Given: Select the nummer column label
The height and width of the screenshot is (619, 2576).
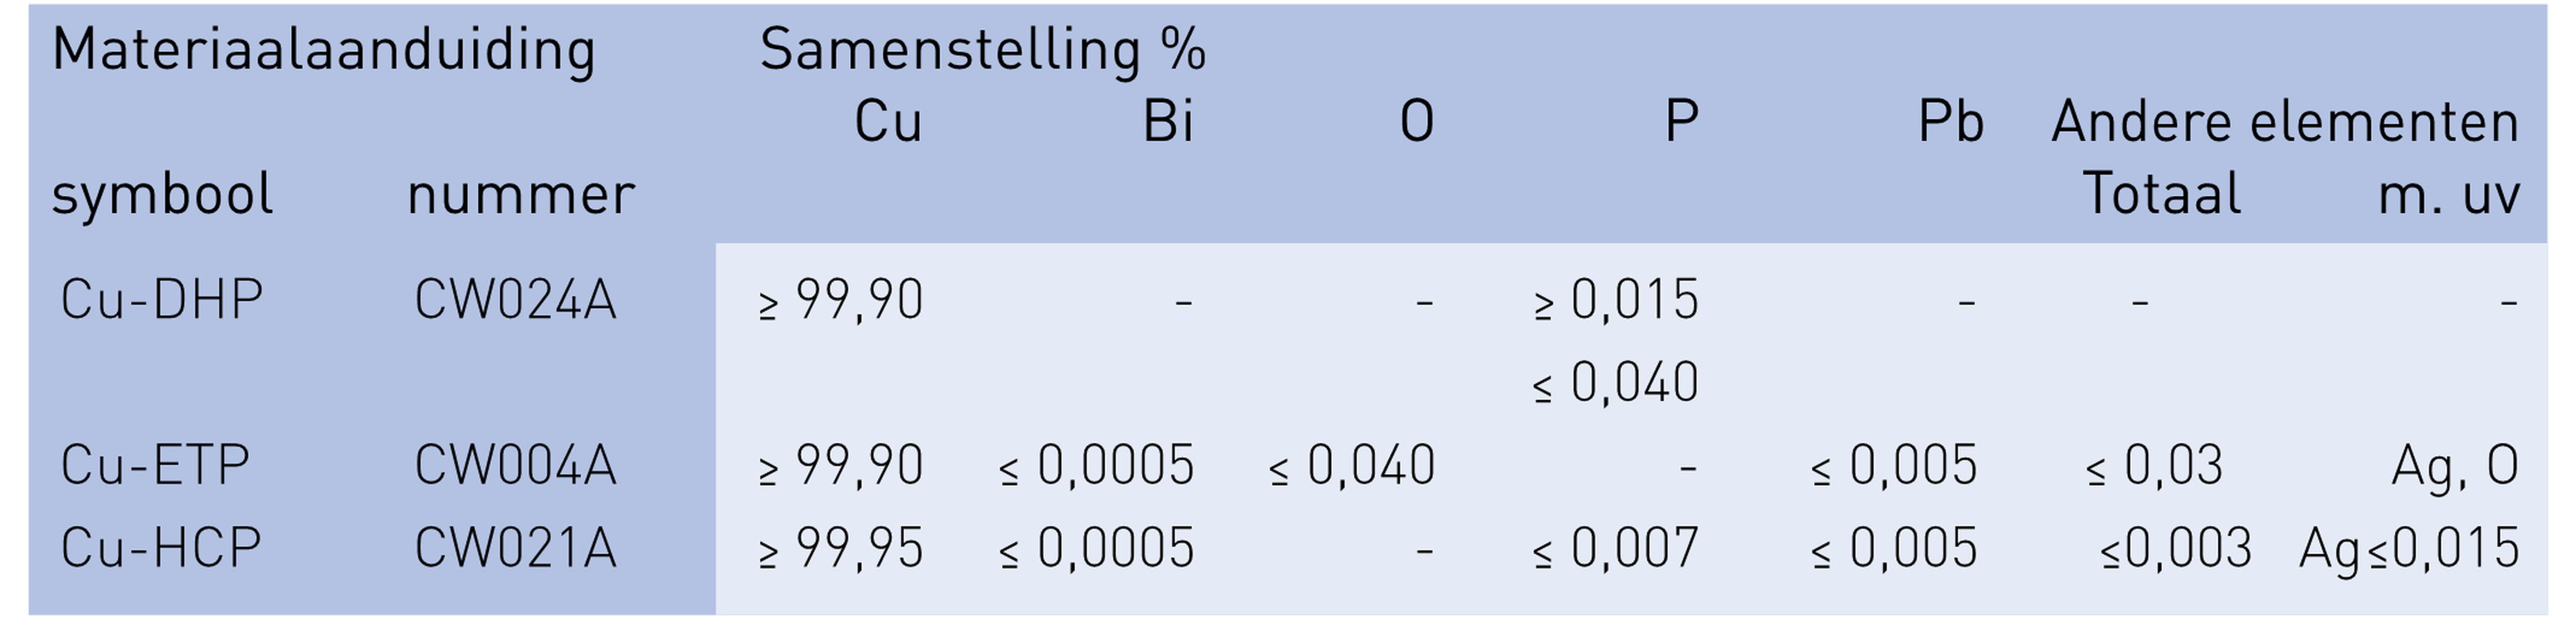Looking at the screenshot, I should click(x=520, y=194).
